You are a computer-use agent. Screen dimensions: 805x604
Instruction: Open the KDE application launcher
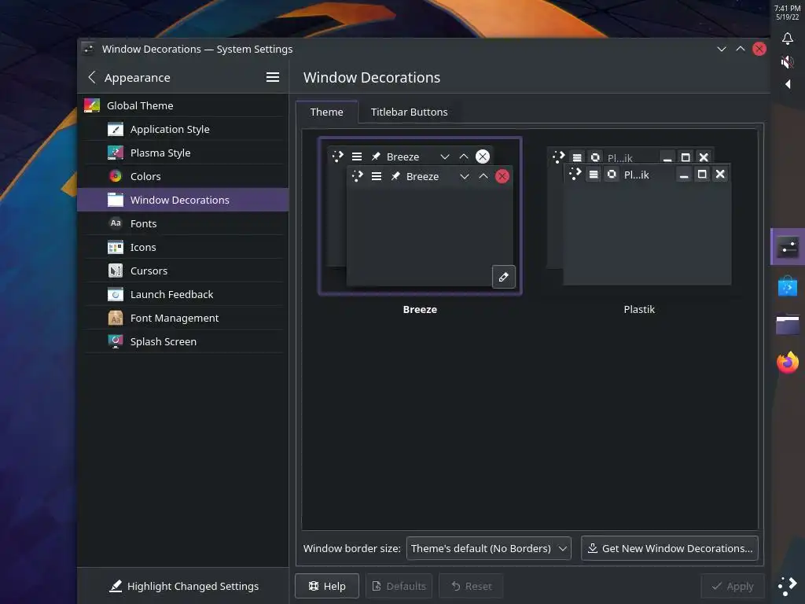[x=788, y=586]
